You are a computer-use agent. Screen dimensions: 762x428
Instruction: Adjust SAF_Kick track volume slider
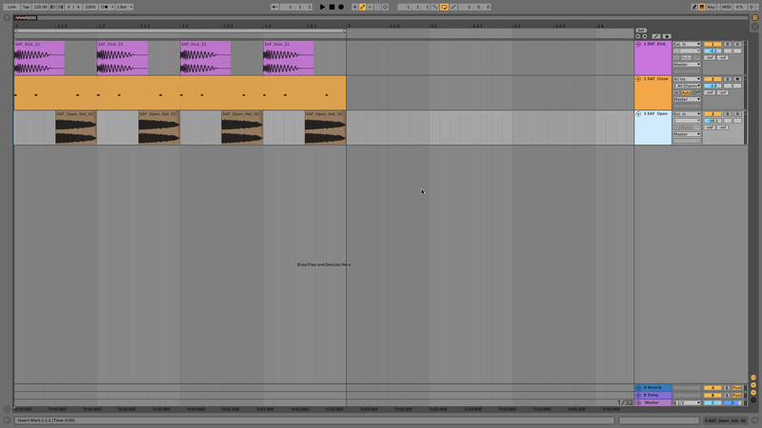[x=712, y=51]
